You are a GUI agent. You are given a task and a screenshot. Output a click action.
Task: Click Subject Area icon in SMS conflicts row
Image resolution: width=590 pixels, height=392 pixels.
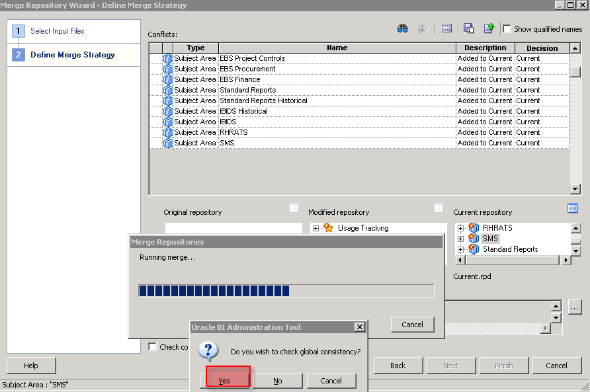168,143
